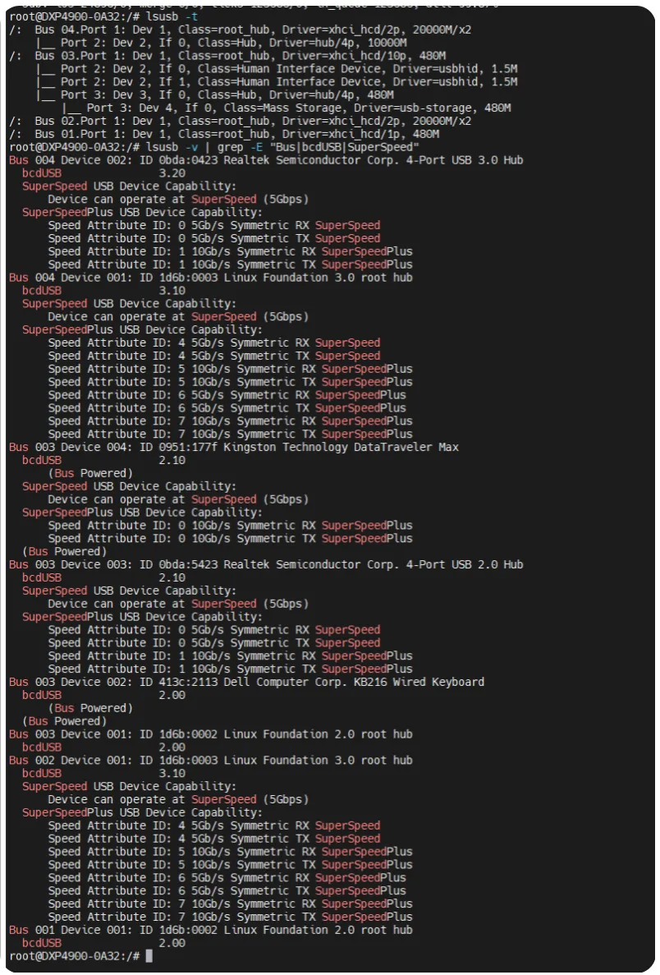The height and width of the screenshot is (975, 660).
Task: Click the Bus 001 Linux Foundation 2.0 root hub line
Action: coord(211,930)
